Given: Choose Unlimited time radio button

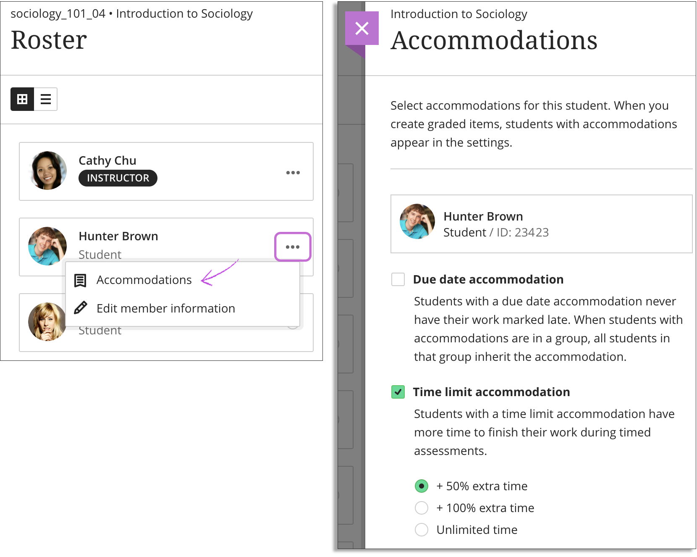Looking at the screenshot, I should 422,530.
